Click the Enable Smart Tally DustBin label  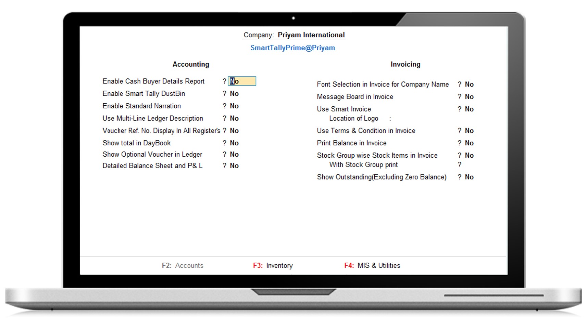point(144,94)
